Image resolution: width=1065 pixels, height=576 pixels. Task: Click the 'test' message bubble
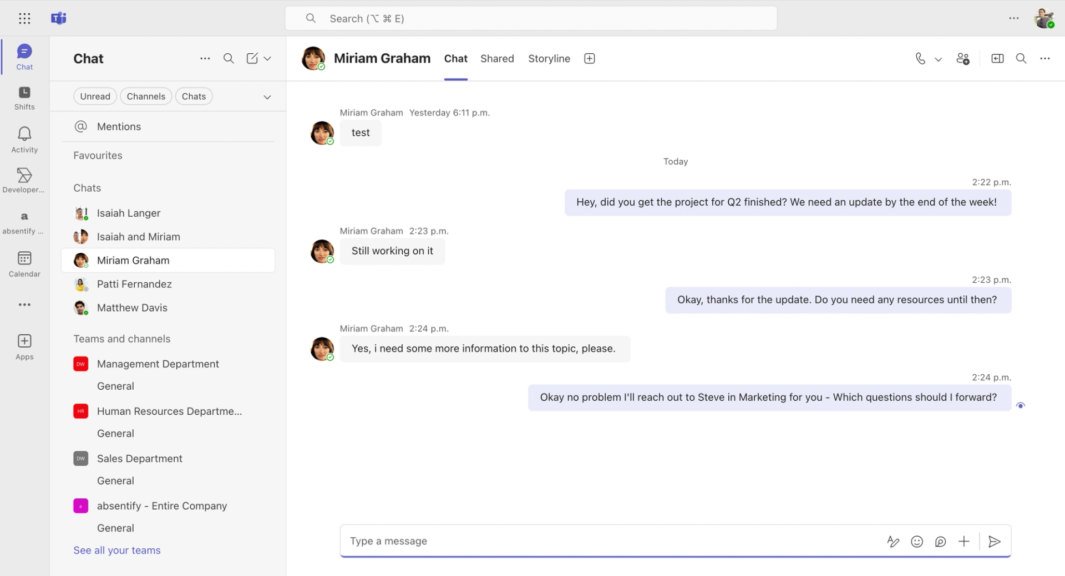(x=361, y=133)
